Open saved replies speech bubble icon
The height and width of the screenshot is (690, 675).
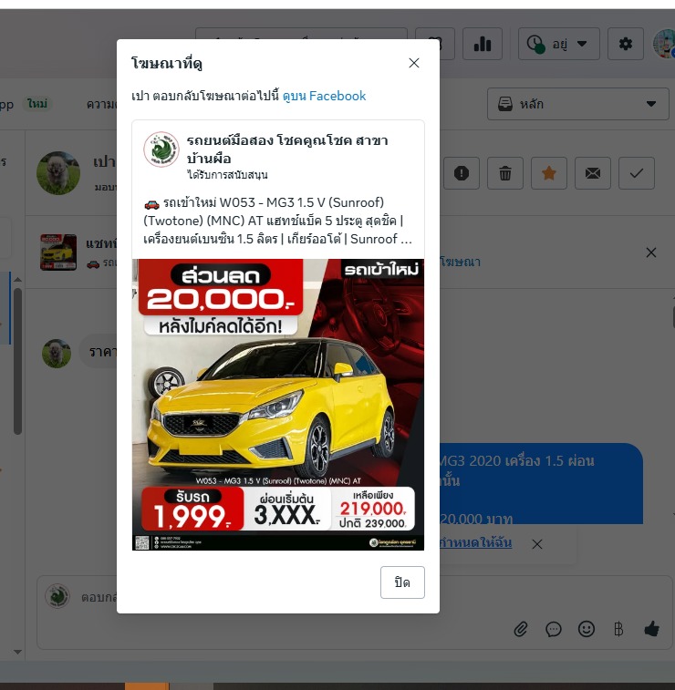pyautogui.click(x=553, y=629)
